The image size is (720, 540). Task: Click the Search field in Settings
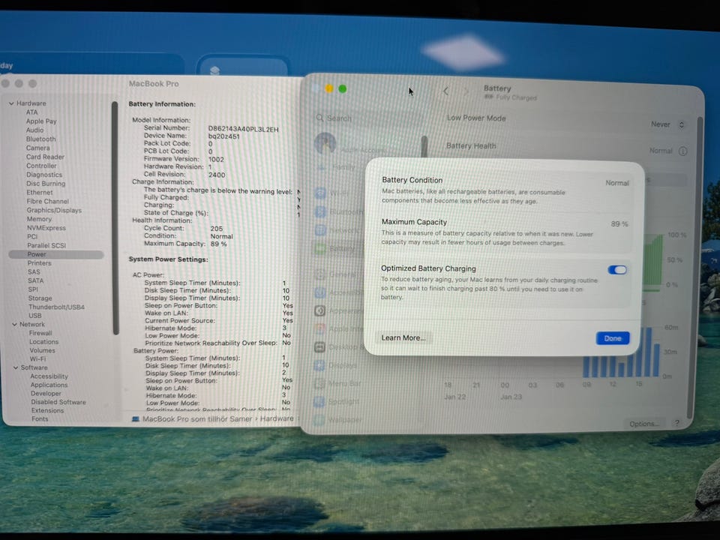pos(367,118)
